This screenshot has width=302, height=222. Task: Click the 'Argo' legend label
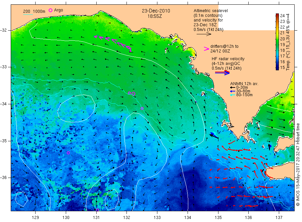(58, 10)
